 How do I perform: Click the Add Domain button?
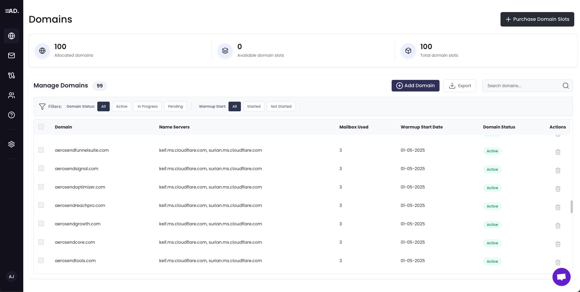tap(415, 86)
